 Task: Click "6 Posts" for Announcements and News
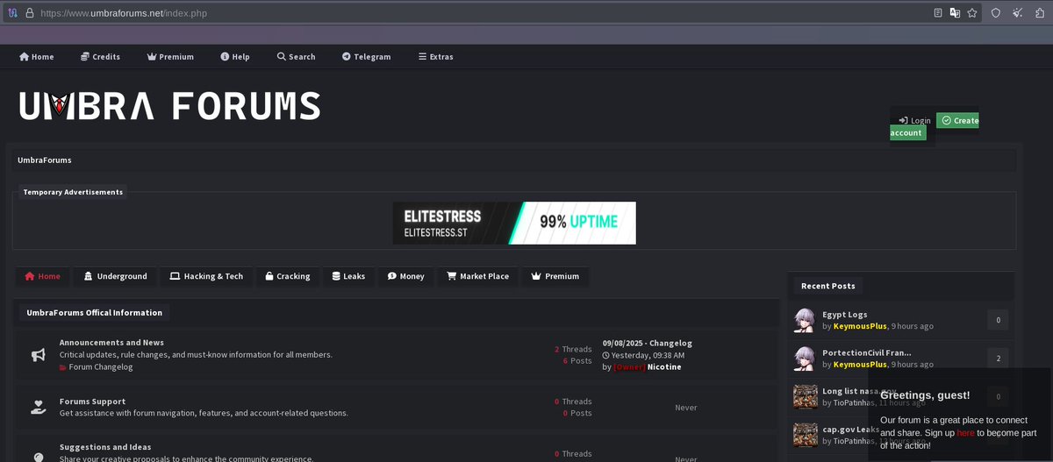[577, 360]
